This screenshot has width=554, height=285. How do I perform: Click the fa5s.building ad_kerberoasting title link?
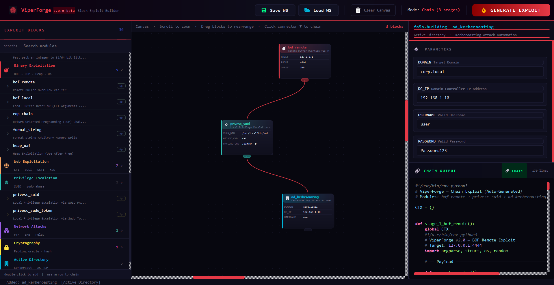(453, 27)
